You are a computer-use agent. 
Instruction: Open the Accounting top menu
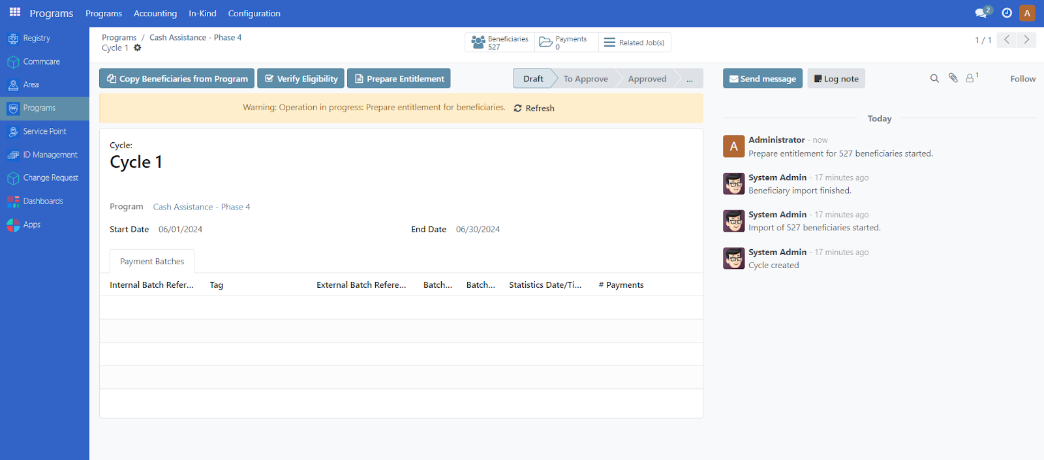click(x=155, y=14)
